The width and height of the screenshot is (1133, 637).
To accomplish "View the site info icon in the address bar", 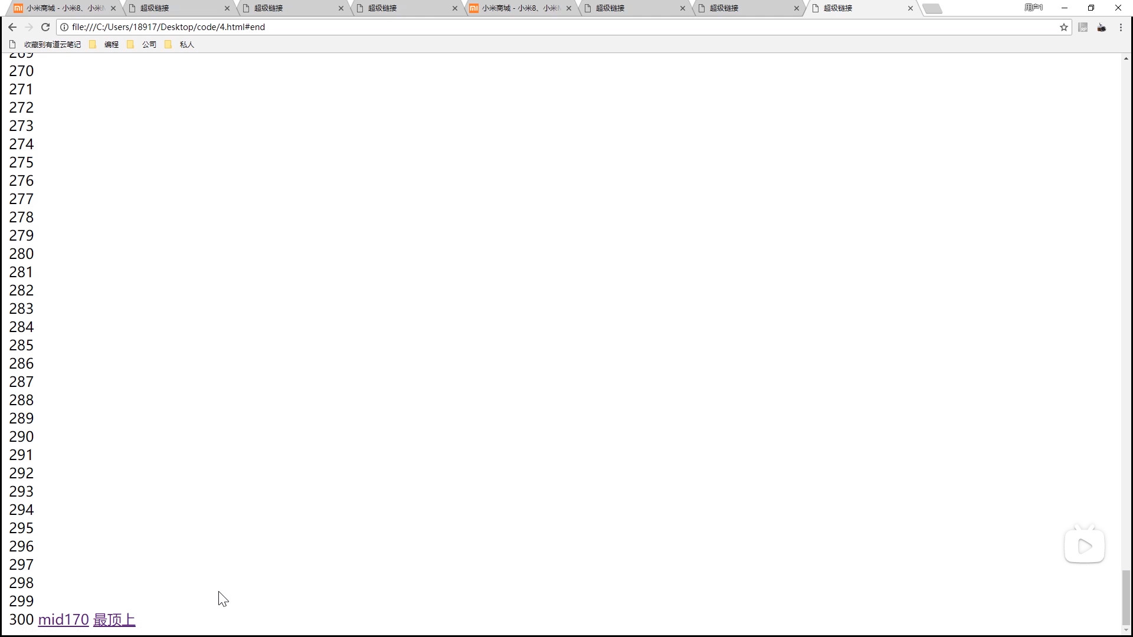I will (64, 27).
